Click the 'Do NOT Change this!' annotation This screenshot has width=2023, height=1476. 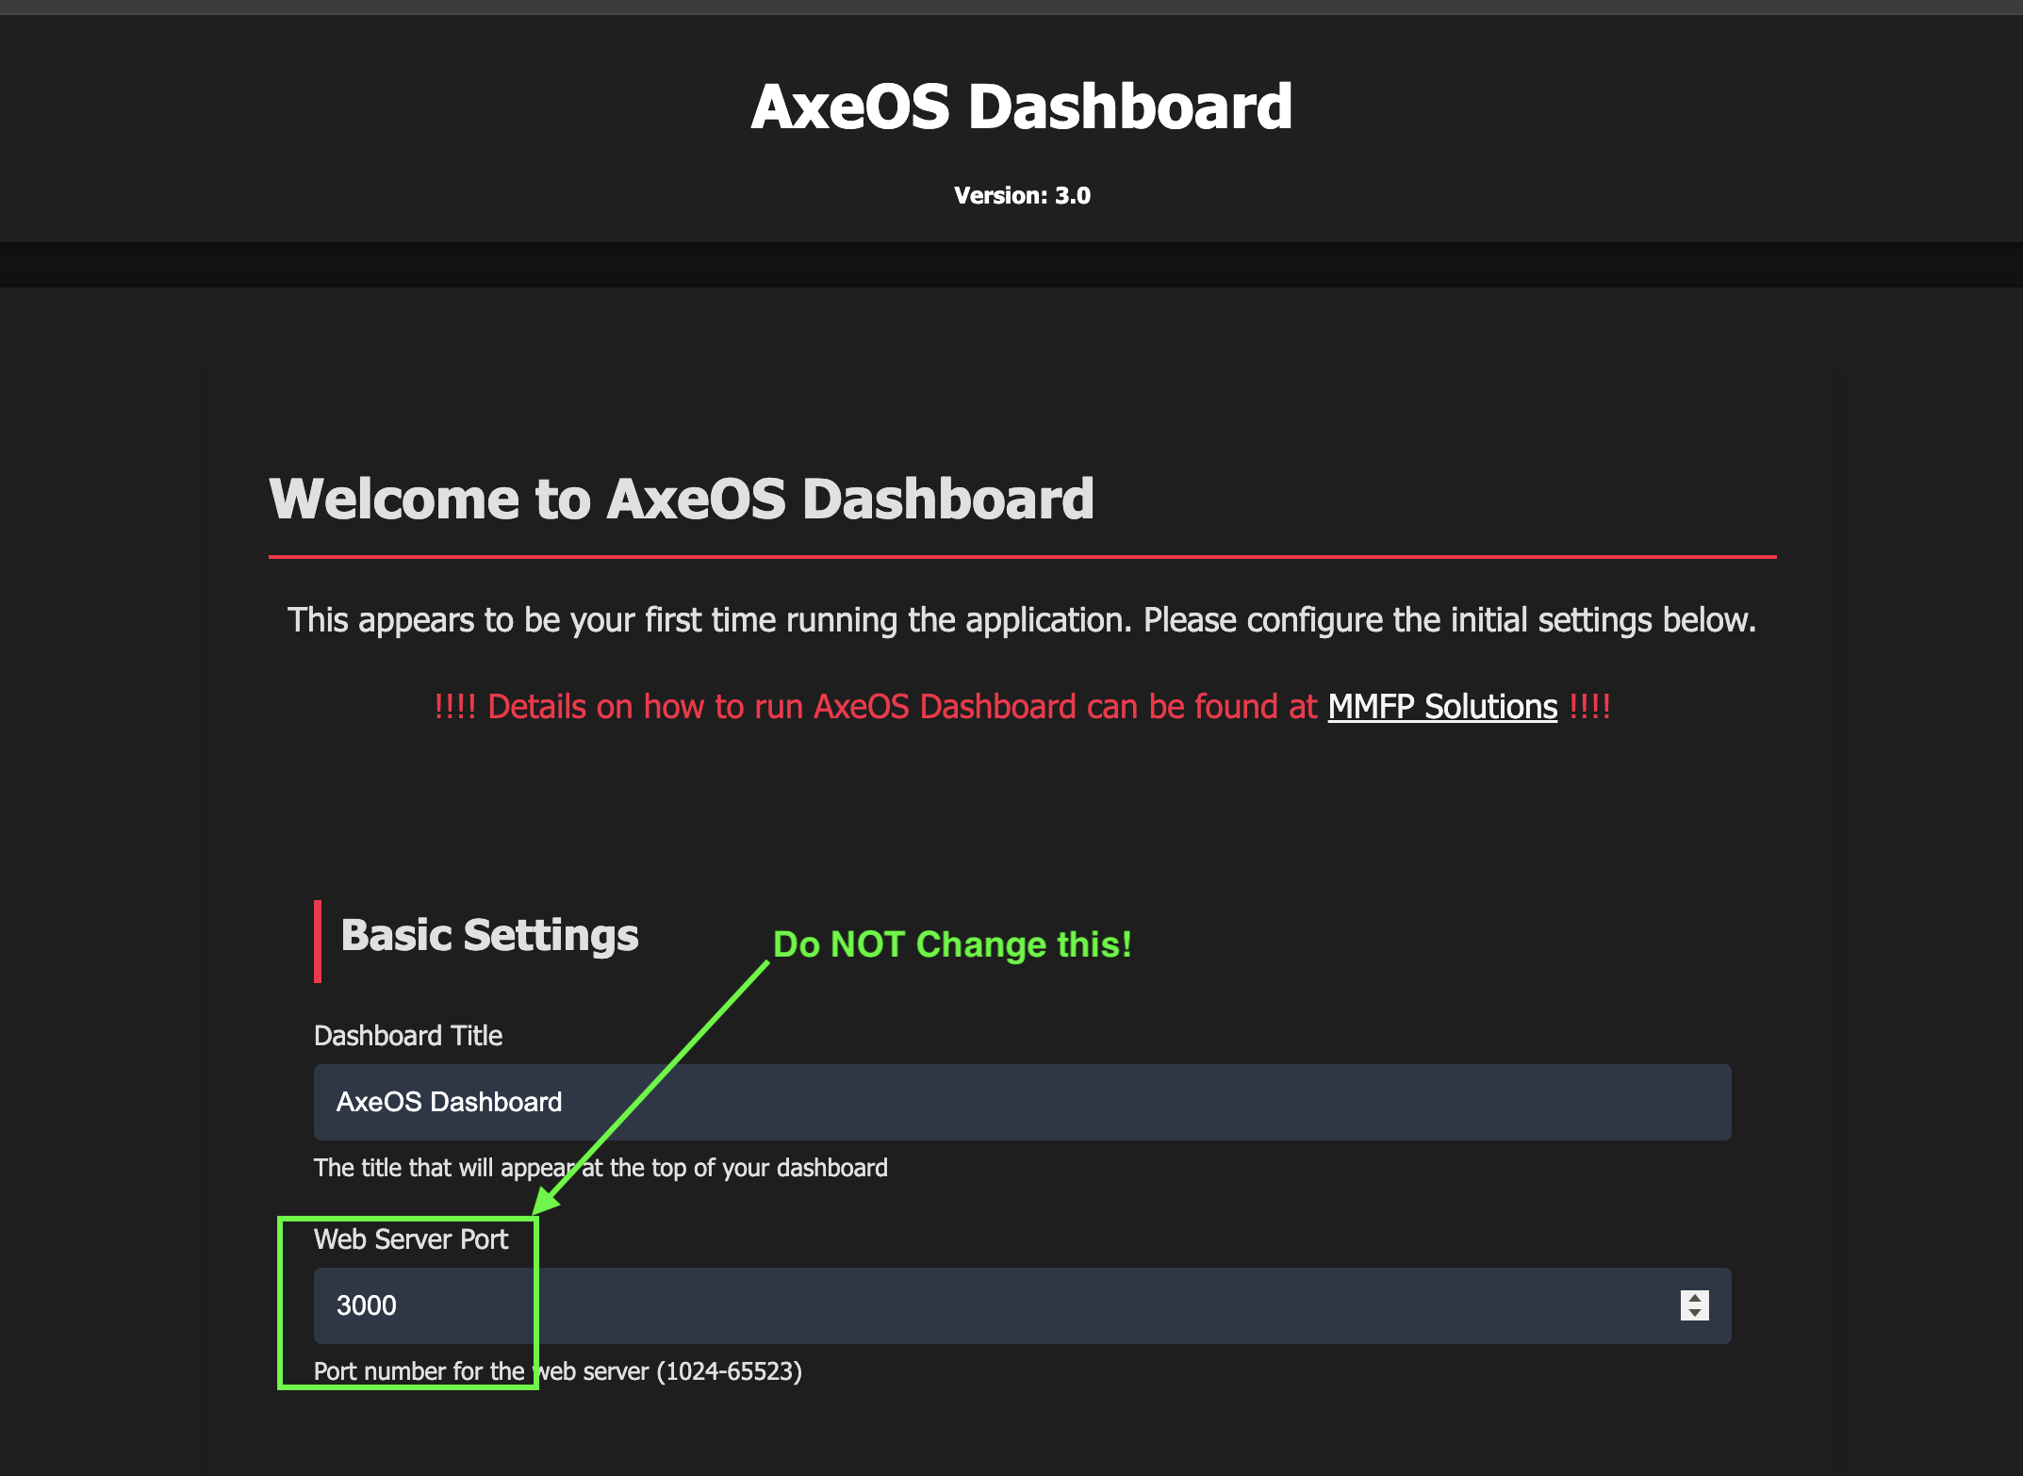(953, 944)
